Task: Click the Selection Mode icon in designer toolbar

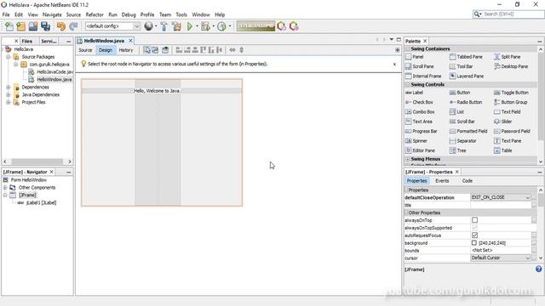Action: 146,50
